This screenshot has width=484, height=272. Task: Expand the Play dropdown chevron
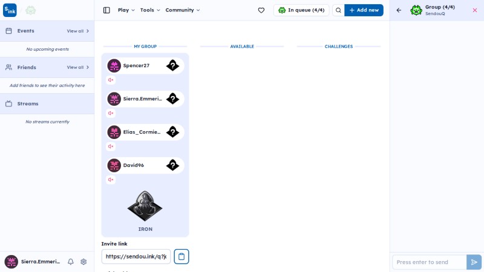tap(133, 10)
